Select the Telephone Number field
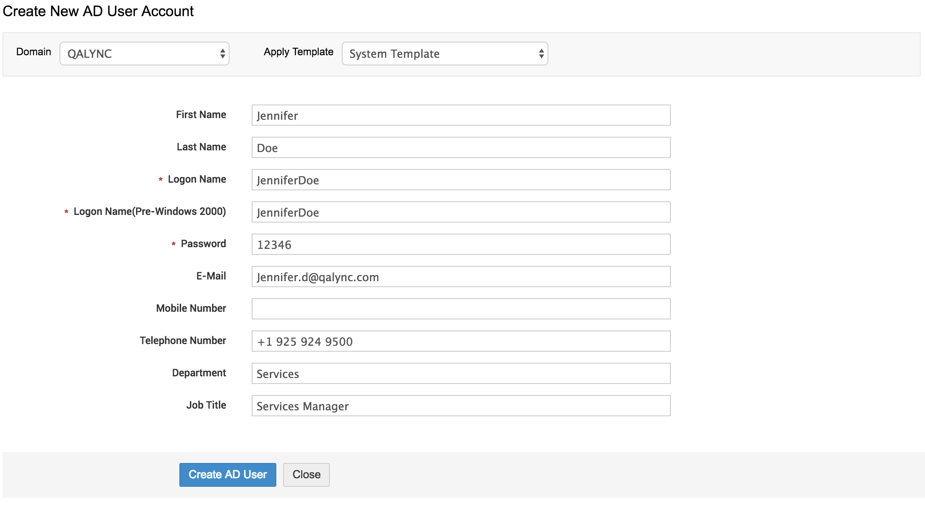 pos(460,341)
